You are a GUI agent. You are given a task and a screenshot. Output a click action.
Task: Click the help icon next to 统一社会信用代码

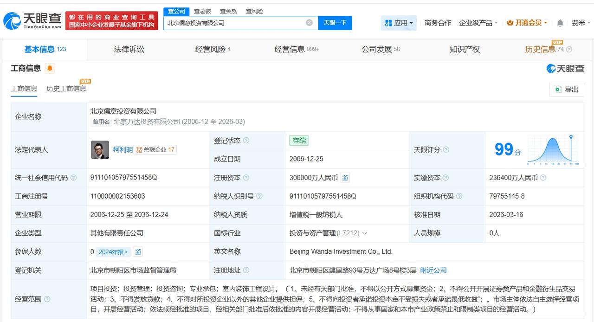pyautogui.click(x=73, y=178)
